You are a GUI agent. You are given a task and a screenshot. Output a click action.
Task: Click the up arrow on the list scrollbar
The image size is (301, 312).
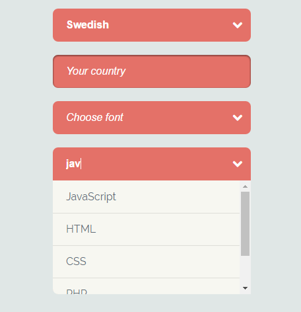click(245, 186)
